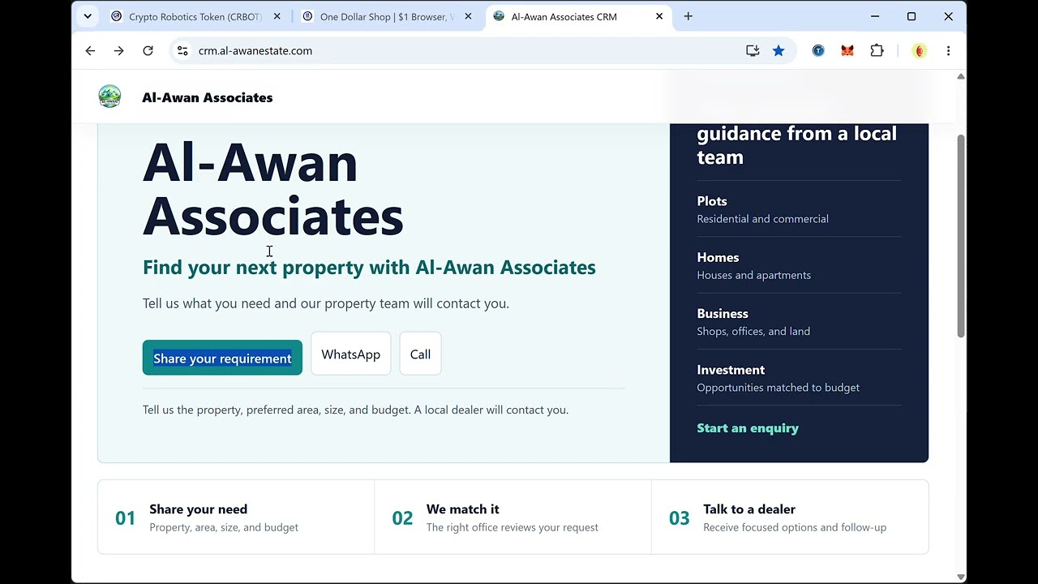The width and height of the screenshot is (1038, 584).
Task: Click the Homes heading in the dark panel
Action: (x=718, y=257)
